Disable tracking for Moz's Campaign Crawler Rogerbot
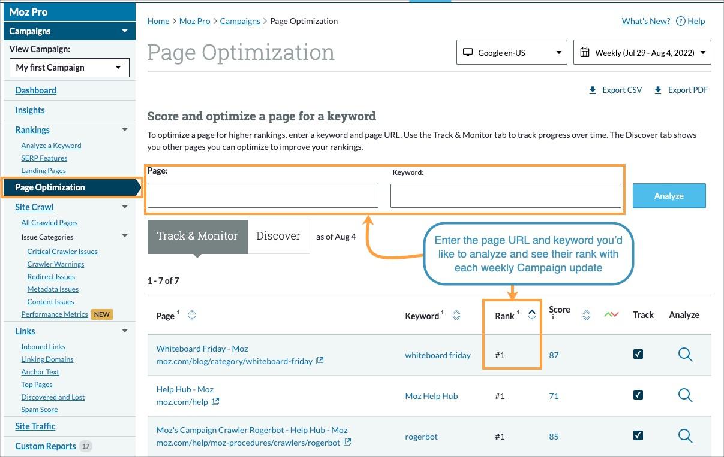724x457 pixels. [638, 436]
